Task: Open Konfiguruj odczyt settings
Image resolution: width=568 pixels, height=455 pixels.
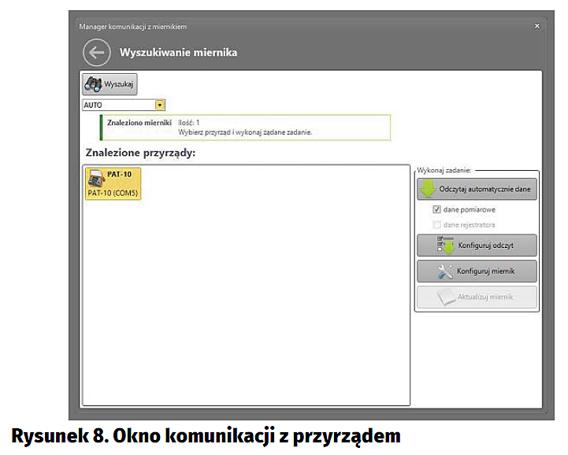Action: point(477,246)
